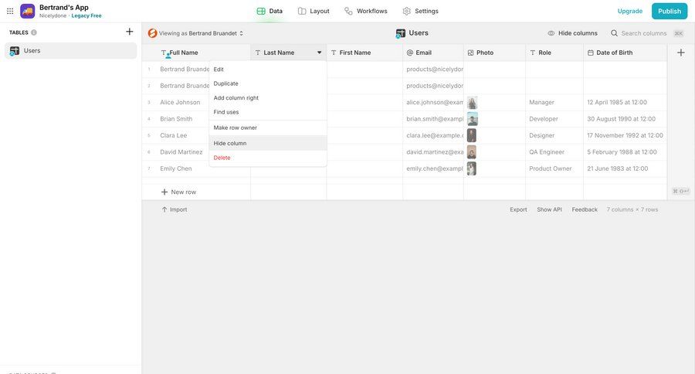Choose Make row owner option
This screenshot has width=695, height=374.
pos(268,127)
